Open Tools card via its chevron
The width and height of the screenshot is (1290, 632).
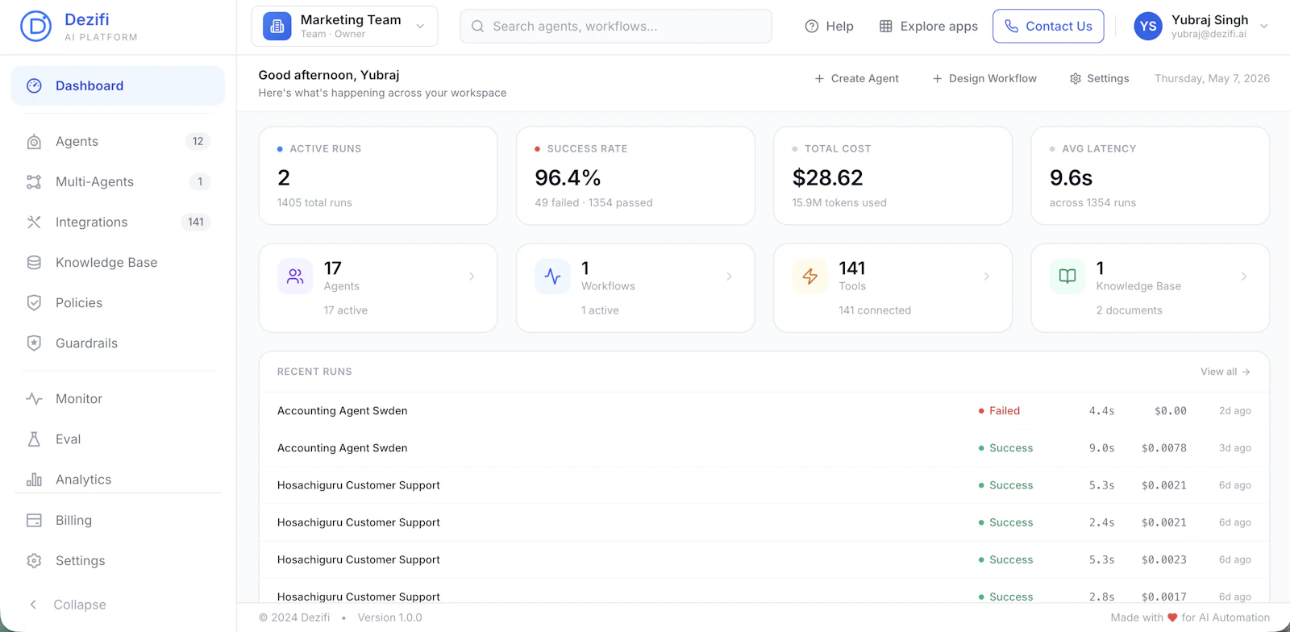pyautogui.click(x=987, y=276)
